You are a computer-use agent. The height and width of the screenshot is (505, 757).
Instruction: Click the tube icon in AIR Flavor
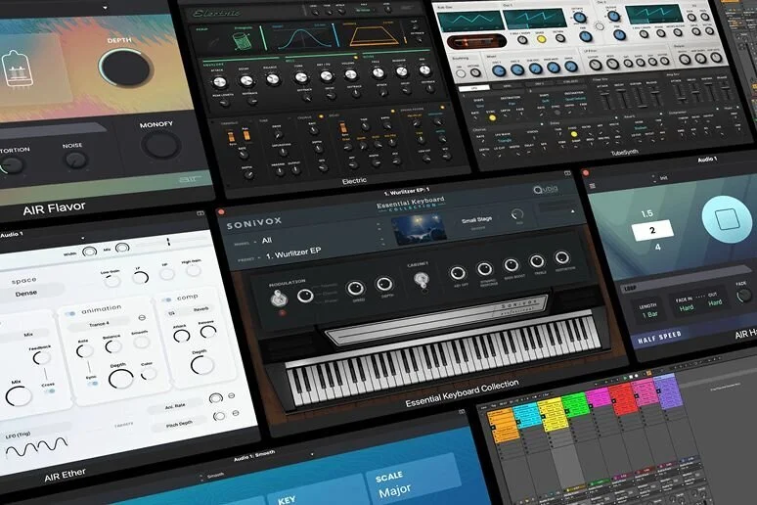point(18,69)
